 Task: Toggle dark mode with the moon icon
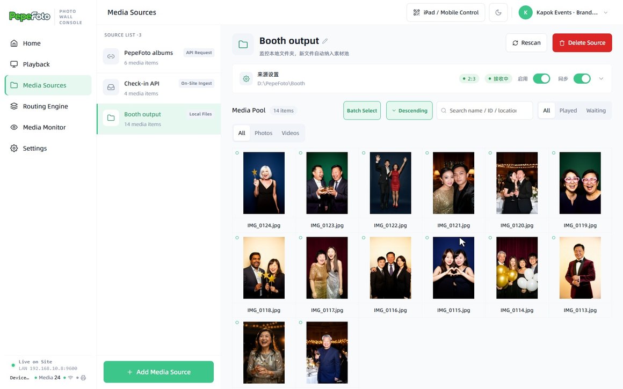tap(498, 12)
